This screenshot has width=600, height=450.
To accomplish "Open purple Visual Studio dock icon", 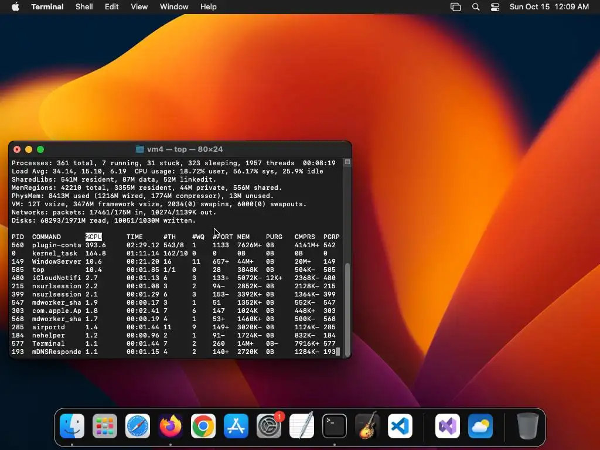I will [448, 426].
